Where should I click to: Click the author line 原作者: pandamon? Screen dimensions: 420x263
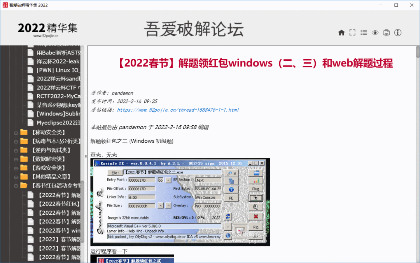[112, 93]
